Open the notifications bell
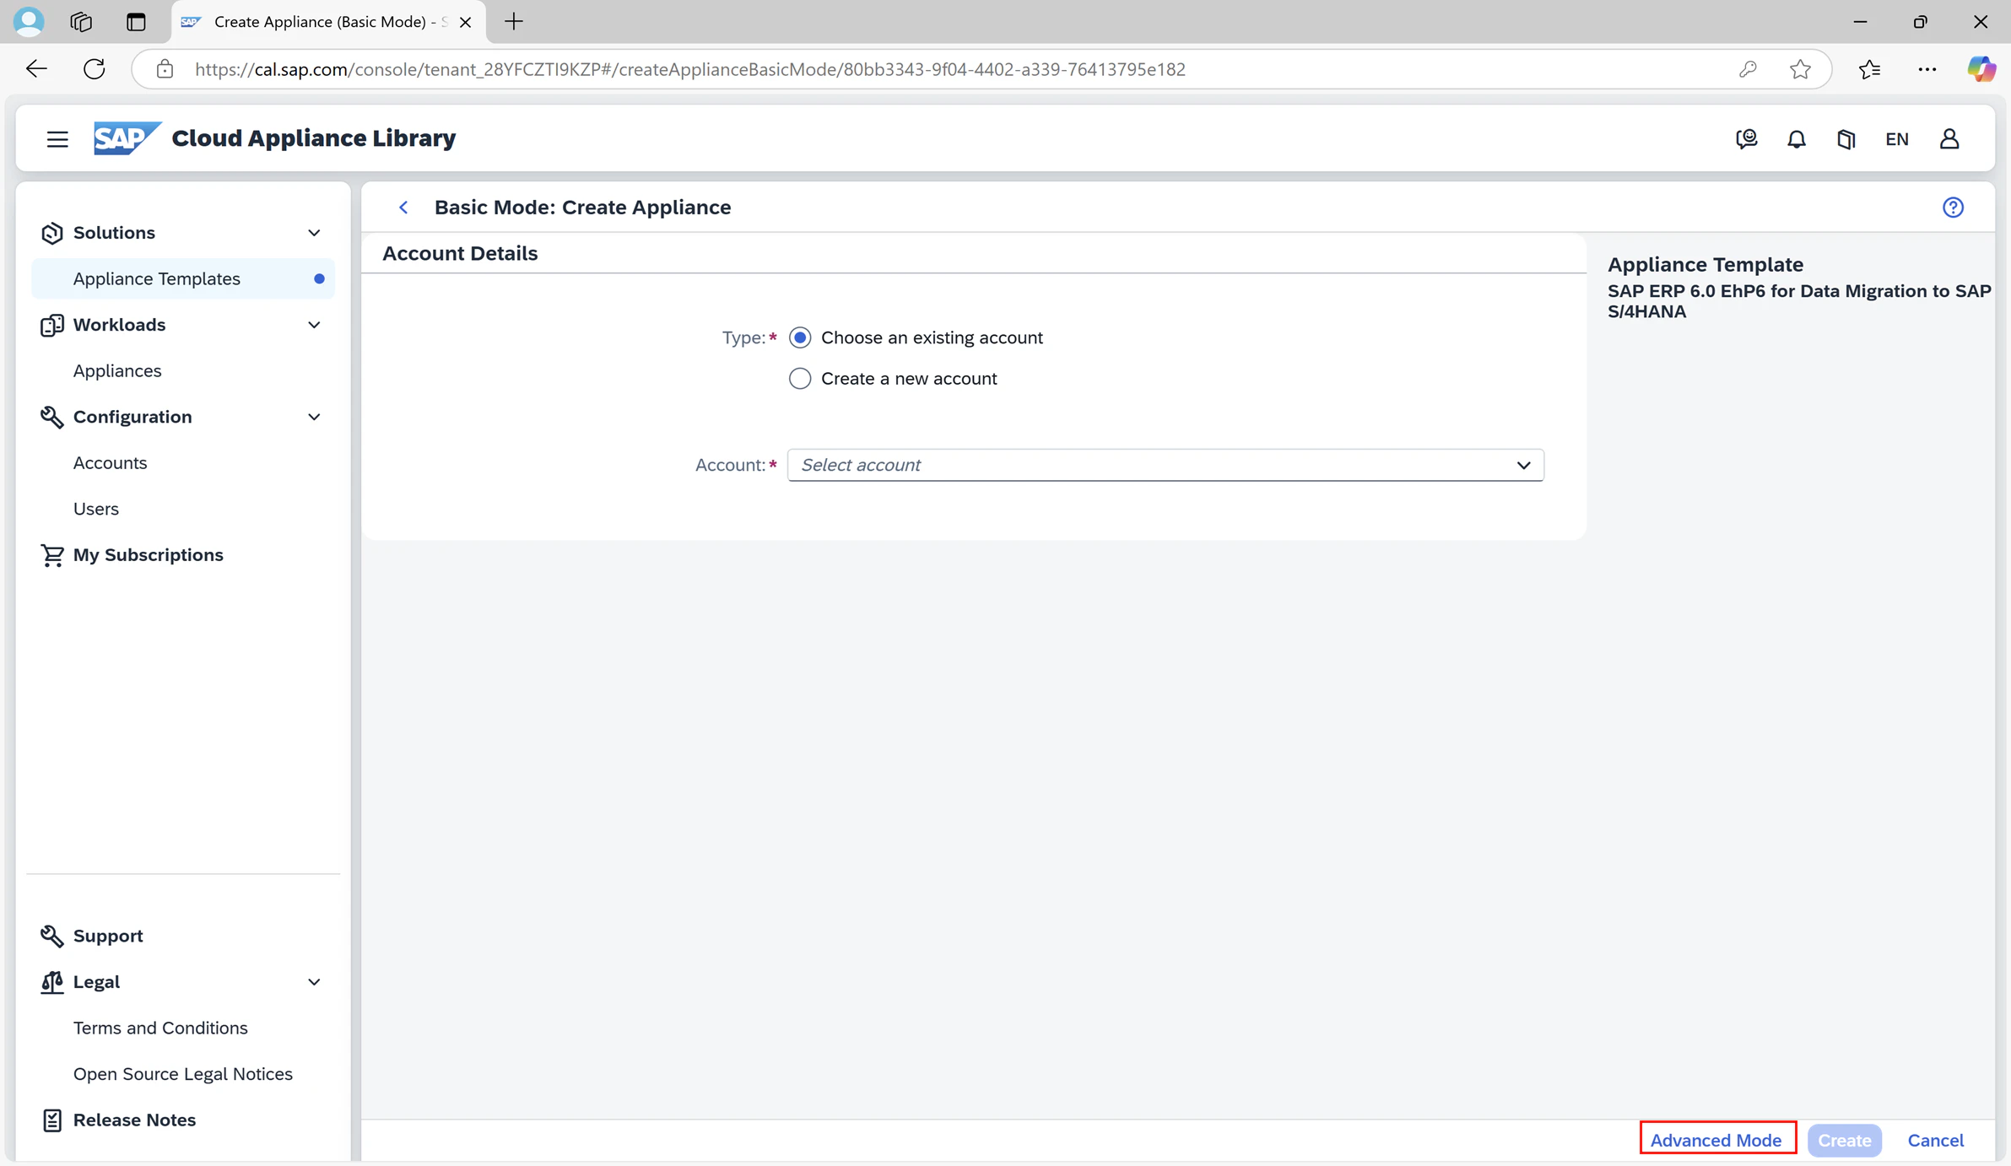2011x1166 pixels. coord(1797,139)
